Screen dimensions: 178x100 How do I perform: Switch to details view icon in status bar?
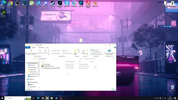[x=113, y=89]
